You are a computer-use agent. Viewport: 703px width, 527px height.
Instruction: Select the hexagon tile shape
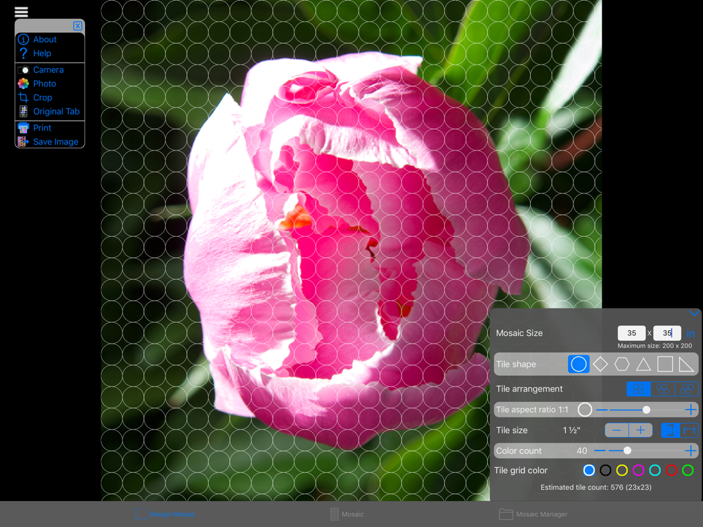[622, 364]
